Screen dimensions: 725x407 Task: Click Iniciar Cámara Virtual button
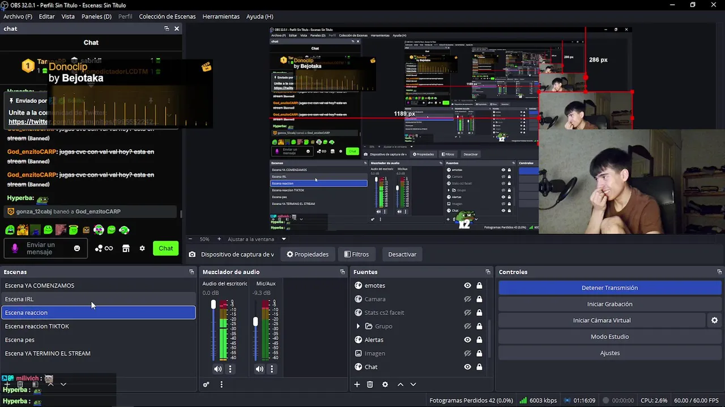tap(602, 321)
